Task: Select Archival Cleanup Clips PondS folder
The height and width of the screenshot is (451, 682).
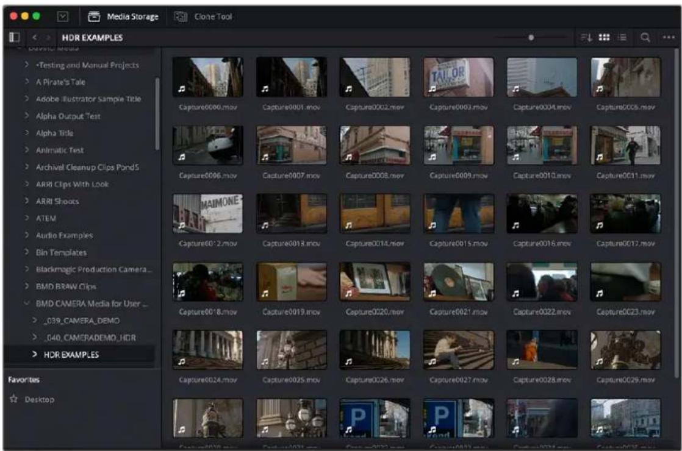Action: 87,167
